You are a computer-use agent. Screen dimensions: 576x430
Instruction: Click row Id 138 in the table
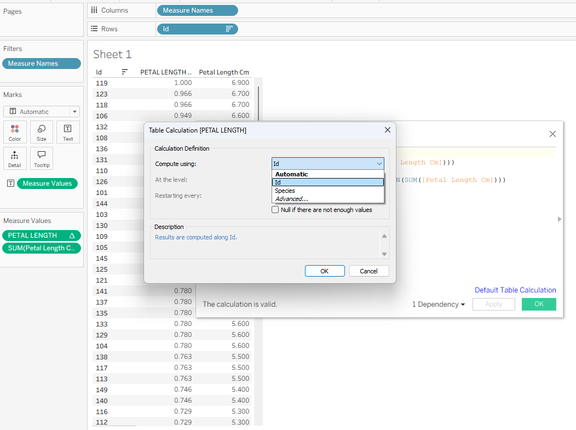102,357
